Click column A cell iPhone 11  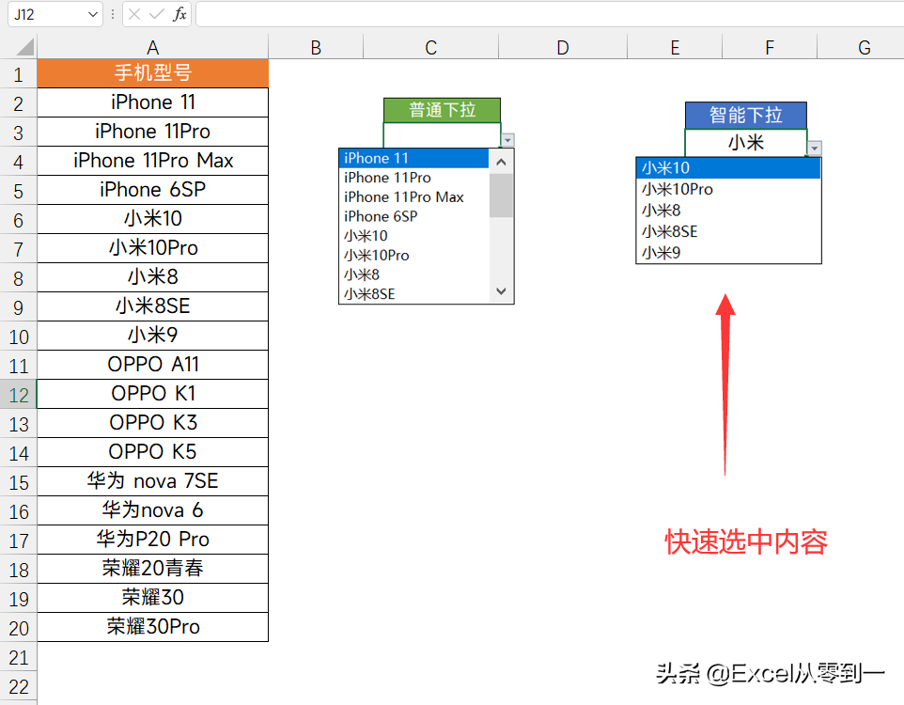153,102
